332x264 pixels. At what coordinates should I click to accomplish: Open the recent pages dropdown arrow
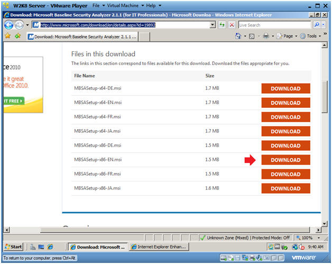click(x=27, y=25)
